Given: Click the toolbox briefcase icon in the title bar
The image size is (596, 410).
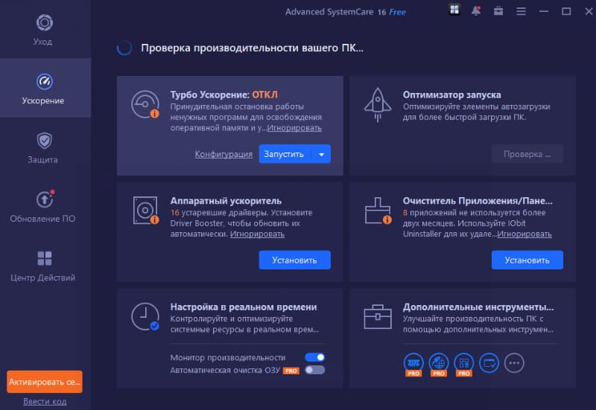Looking at the screenshot, I should pos(498,11).
